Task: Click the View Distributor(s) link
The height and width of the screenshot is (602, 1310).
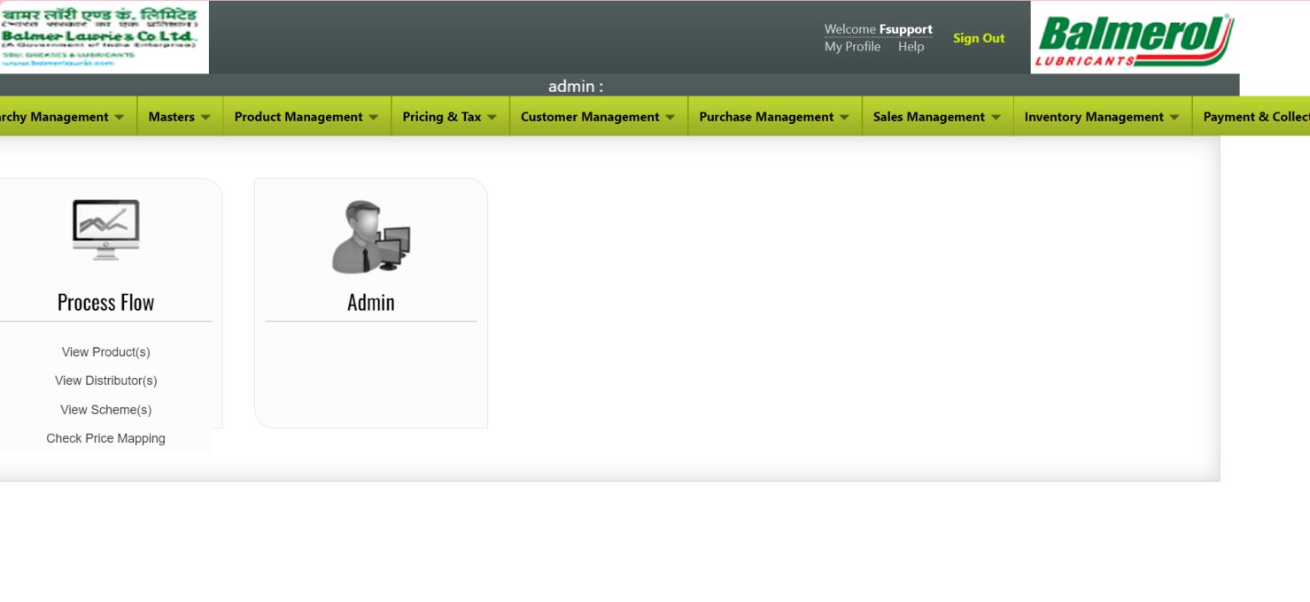Action: [x=105, y=381]
